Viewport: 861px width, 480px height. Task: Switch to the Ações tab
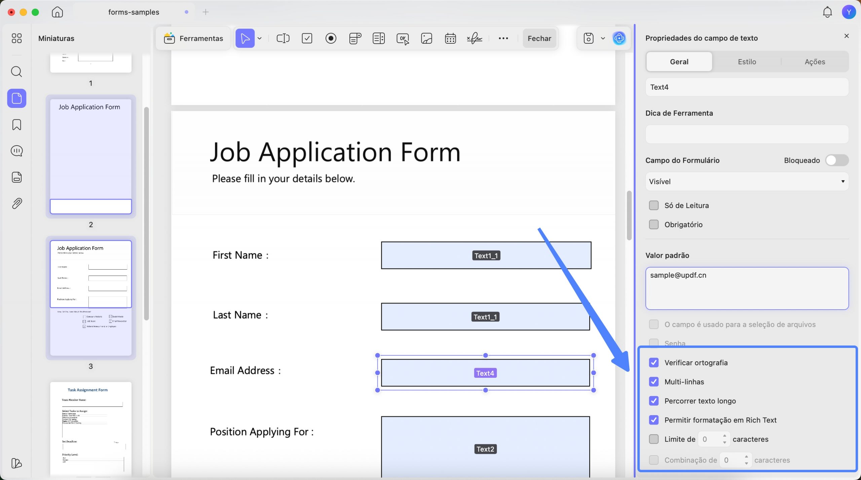[x=815, y=62]
